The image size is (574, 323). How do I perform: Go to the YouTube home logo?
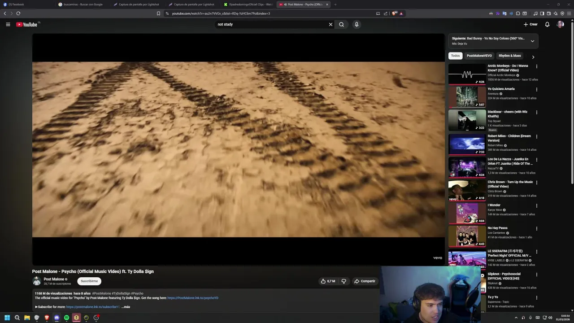click(x=27, y=24)
